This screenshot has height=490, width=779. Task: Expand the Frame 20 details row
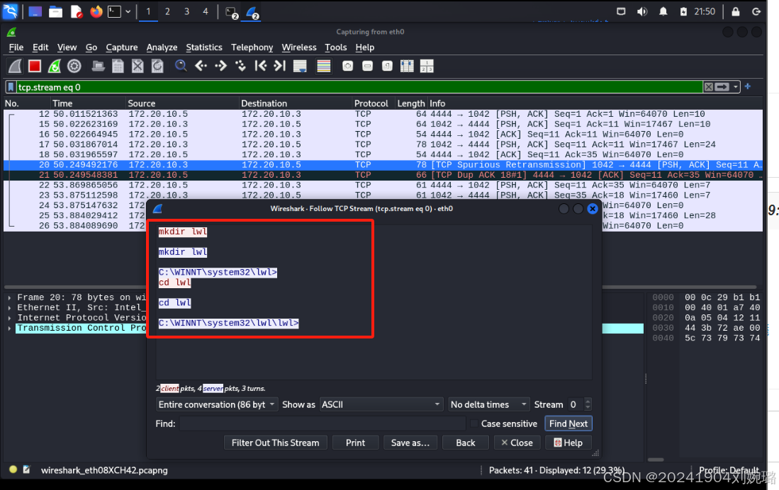[x=9, y=297]
